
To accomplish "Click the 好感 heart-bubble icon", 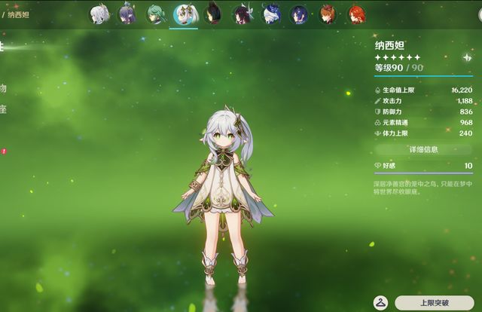I will pos(378,166).
